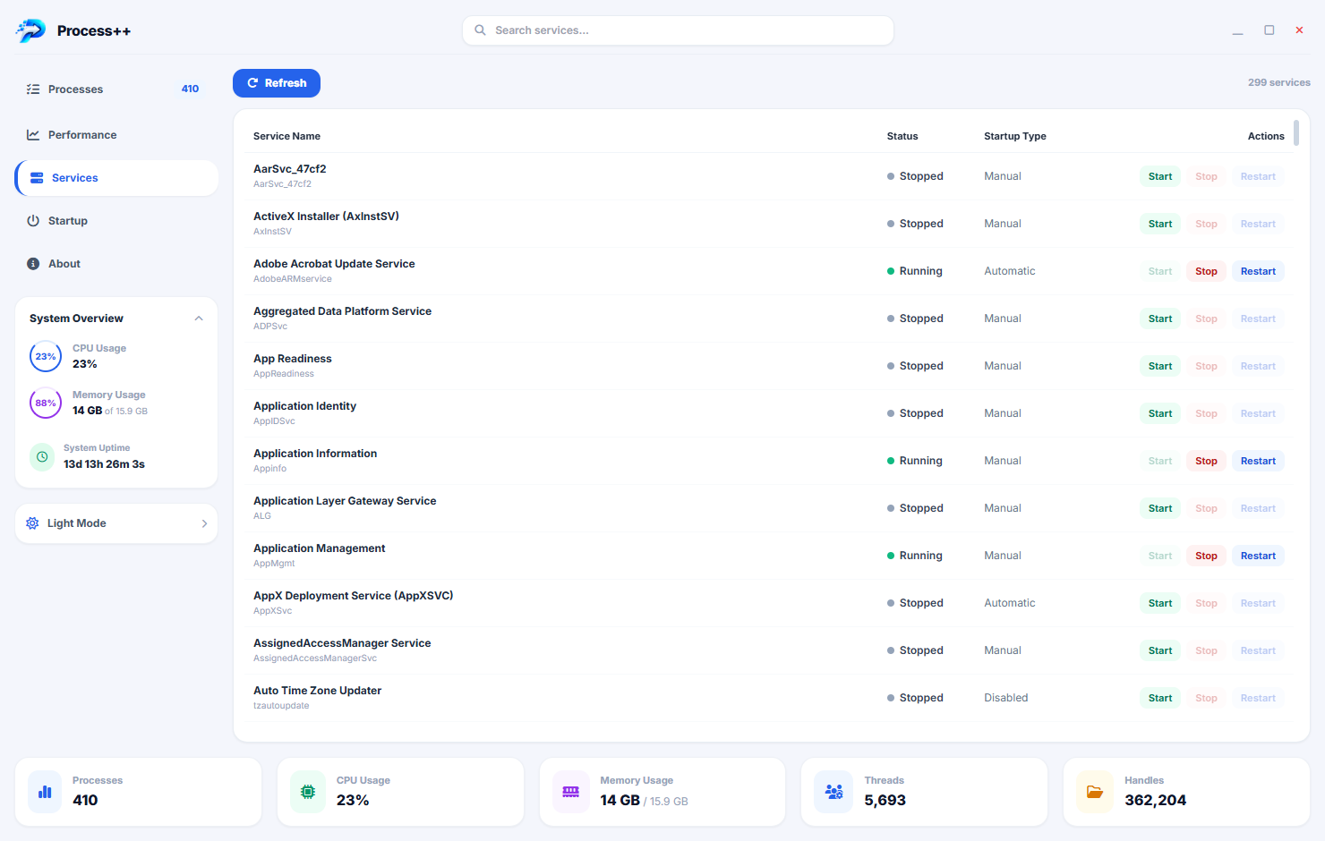Refresh the services list
This screenshot has width=1325, height=841.
click(277, 83)
